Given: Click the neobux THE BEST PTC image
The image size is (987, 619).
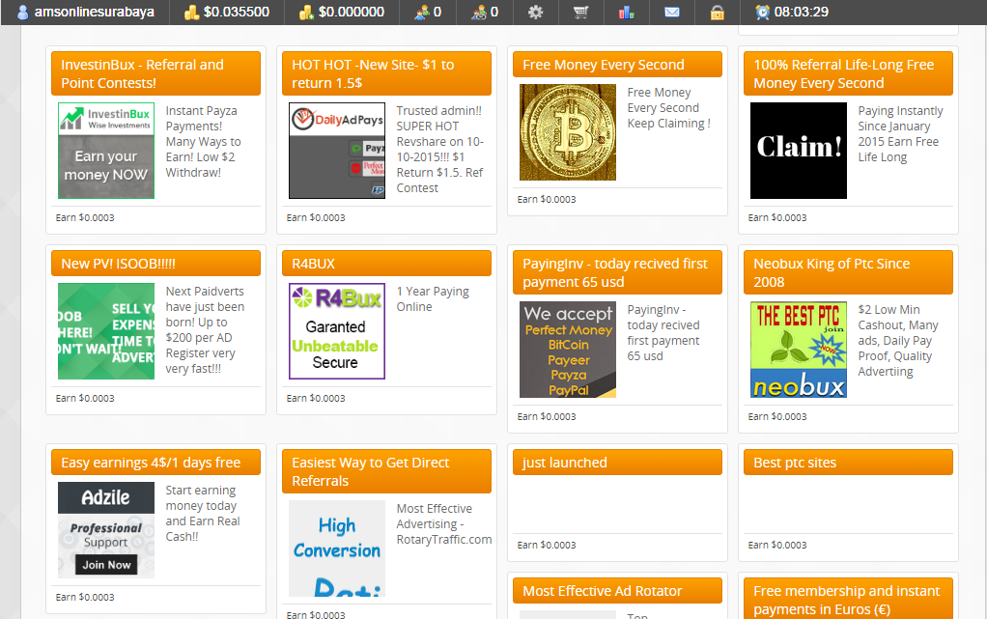Looking at the screenshot, I should click(x=798, y=350).
